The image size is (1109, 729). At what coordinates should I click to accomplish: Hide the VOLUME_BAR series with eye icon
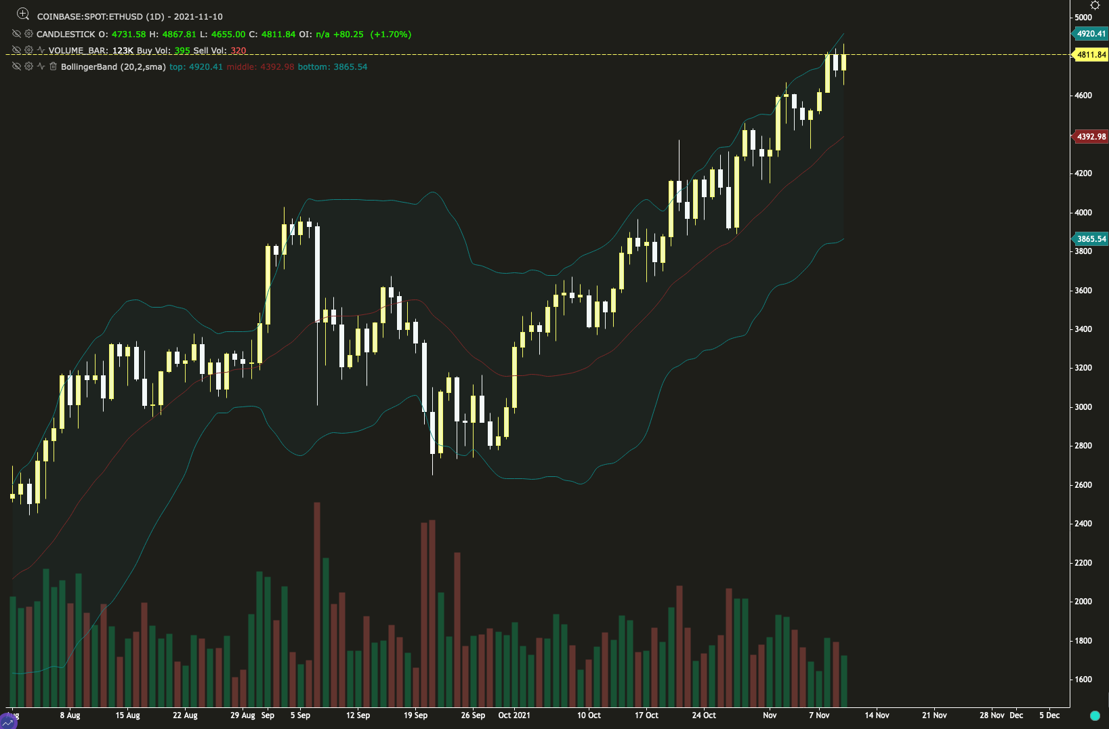[x=17, y=50]
